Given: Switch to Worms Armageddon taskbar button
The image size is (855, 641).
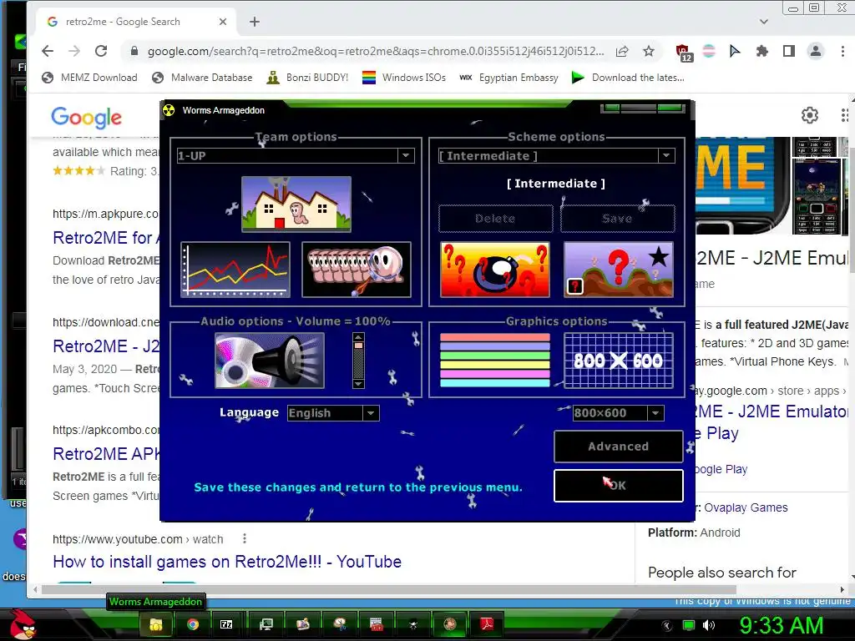Looking at the screenshot, I should tap(450, 624).
